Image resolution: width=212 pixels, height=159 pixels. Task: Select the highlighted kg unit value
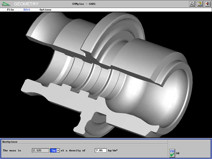tap(53, 150)
